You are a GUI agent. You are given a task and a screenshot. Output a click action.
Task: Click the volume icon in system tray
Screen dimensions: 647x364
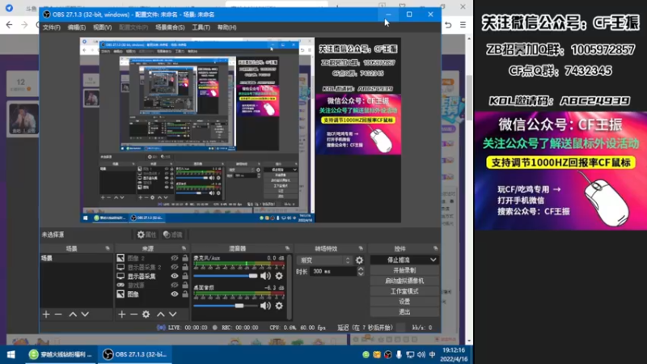tap(421, 354)
